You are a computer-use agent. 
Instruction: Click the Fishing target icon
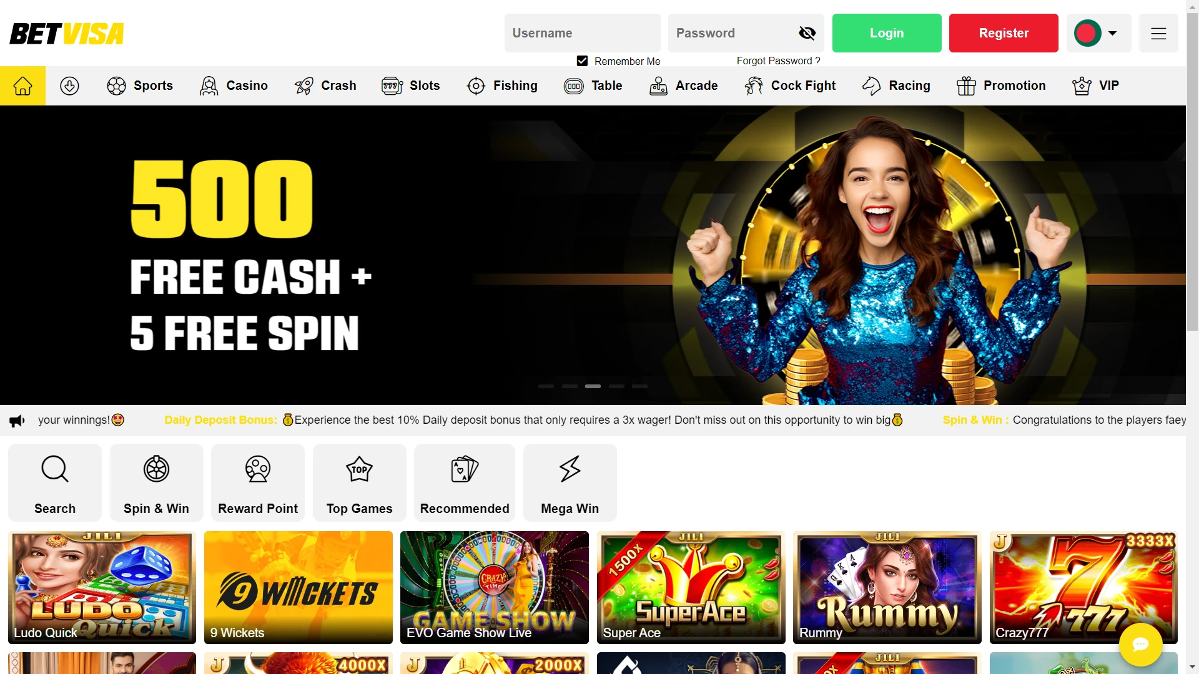(x=476, y=85)
